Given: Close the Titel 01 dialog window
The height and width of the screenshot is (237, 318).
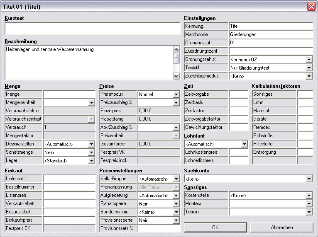Looking at the screenshot, I should [311, 7].
